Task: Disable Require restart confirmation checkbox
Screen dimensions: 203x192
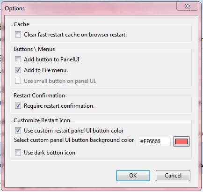Action: coord(18,106)
